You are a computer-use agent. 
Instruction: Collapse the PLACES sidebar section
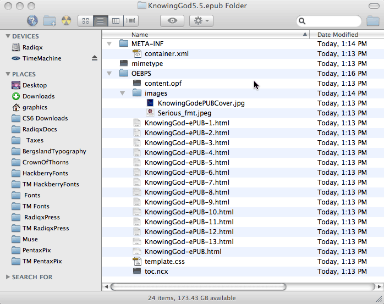pos(8,74)
